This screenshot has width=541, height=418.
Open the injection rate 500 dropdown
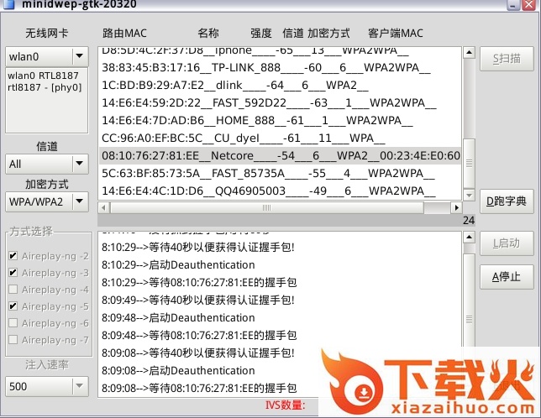pos(47,386)
